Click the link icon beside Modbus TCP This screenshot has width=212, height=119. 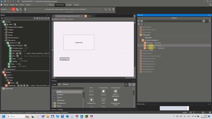(x=19, y=43)
